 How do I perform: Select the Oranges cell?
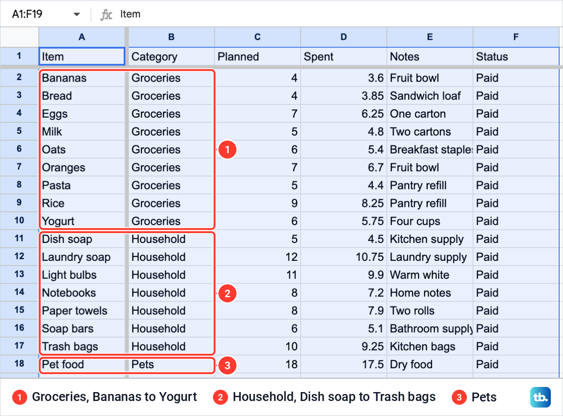[82, 167]
